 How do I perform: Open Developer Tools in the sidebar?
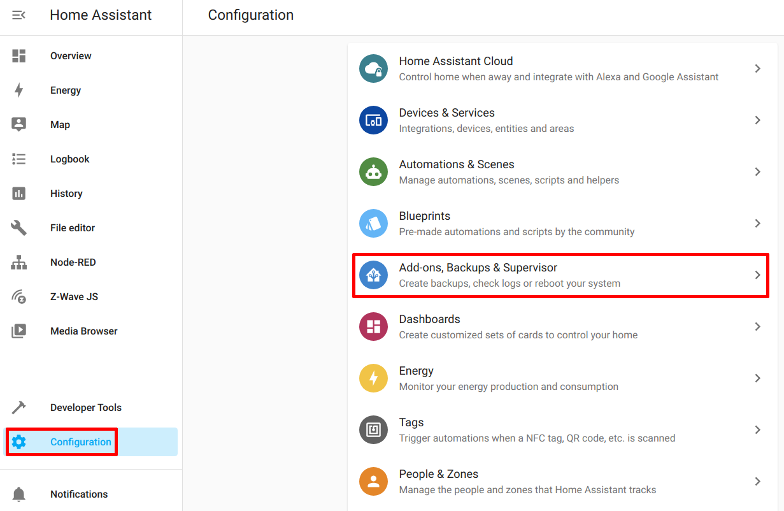coord(91,408)
